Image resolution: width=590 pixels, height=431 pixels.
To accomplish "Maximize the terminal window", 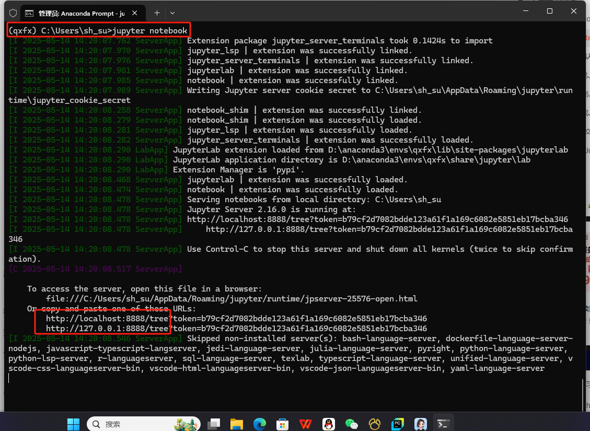I will point(550,11).
